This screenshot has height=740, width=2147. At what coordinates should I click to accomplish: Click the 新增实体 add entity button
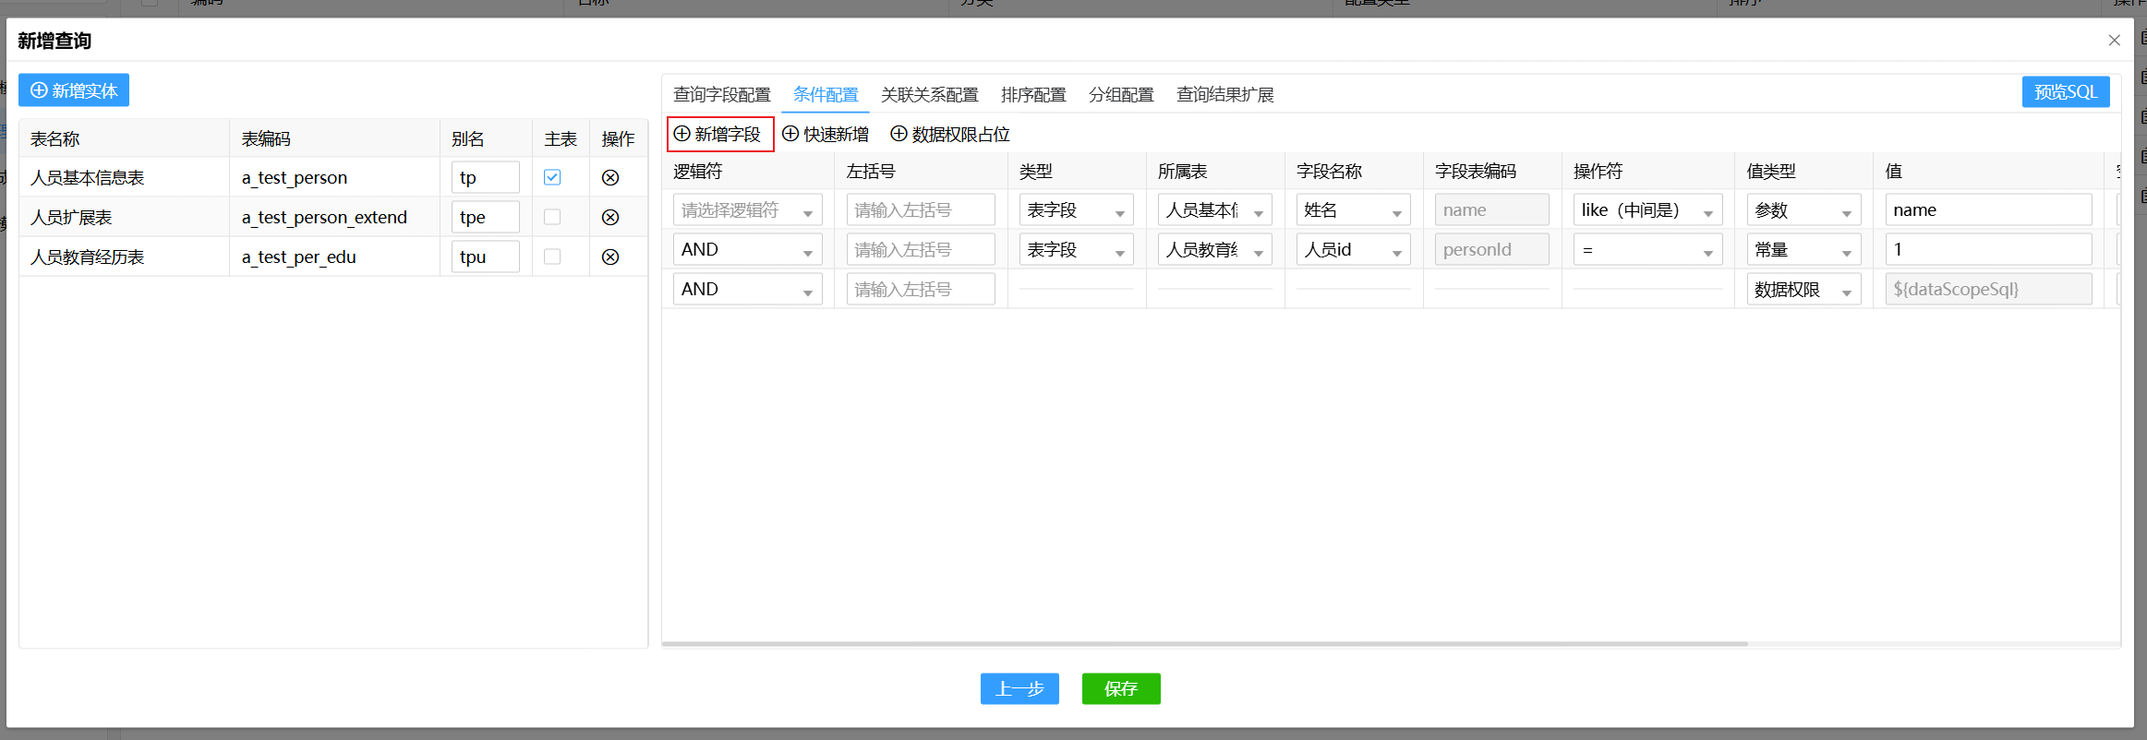point(74,90)
